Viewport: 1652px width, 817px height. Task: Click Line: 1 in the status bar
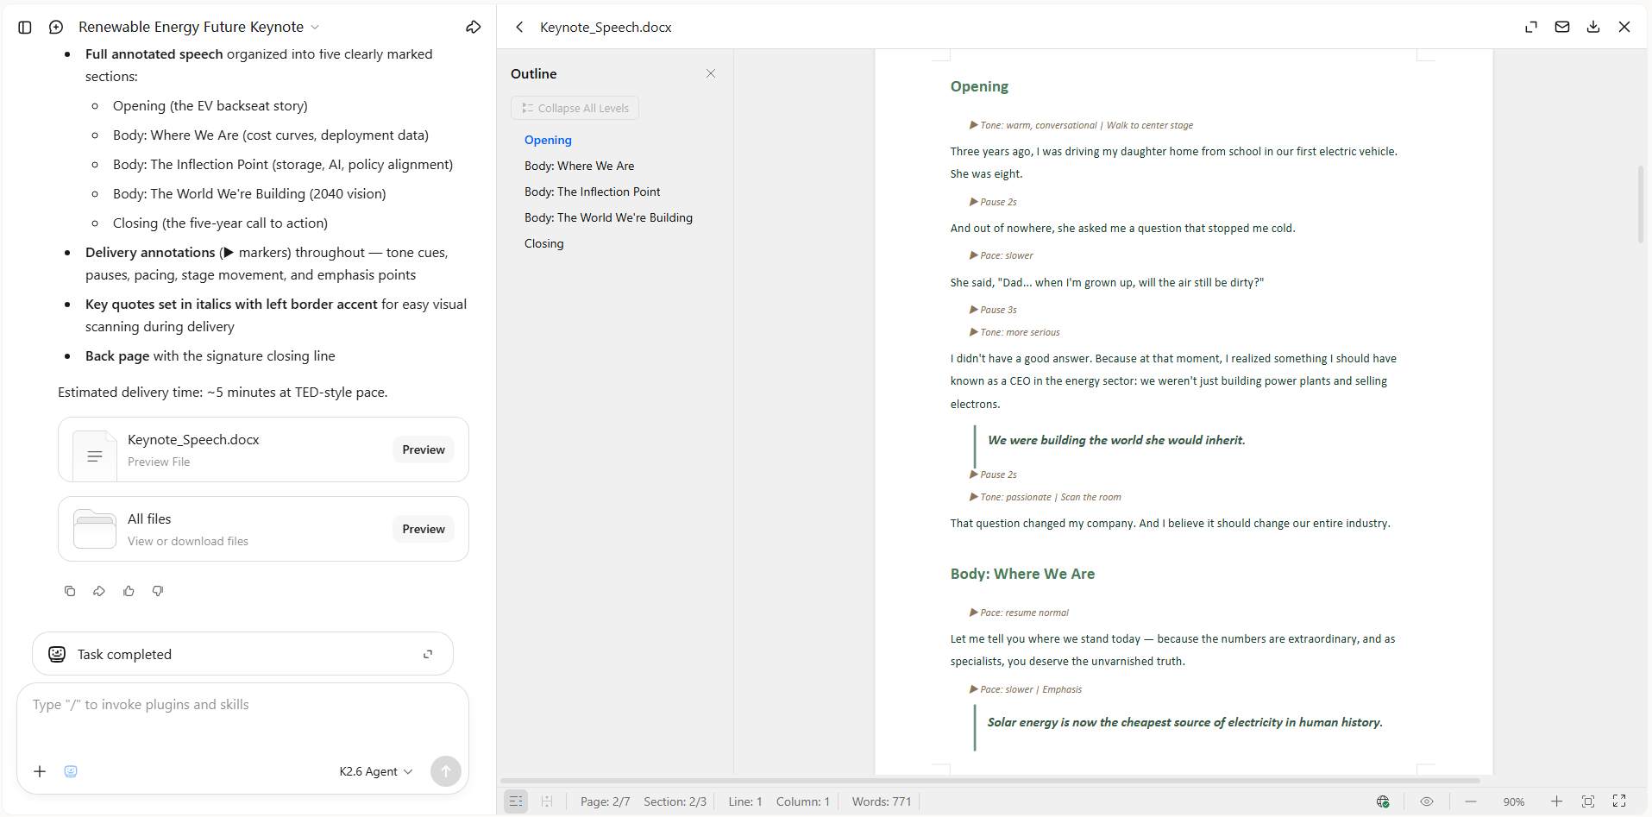[x=744, y=801]
